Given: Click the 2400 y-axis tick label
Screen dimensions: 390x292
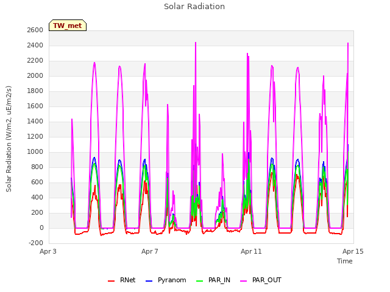Looking at the screenshot, I should [x=35, y=46].
